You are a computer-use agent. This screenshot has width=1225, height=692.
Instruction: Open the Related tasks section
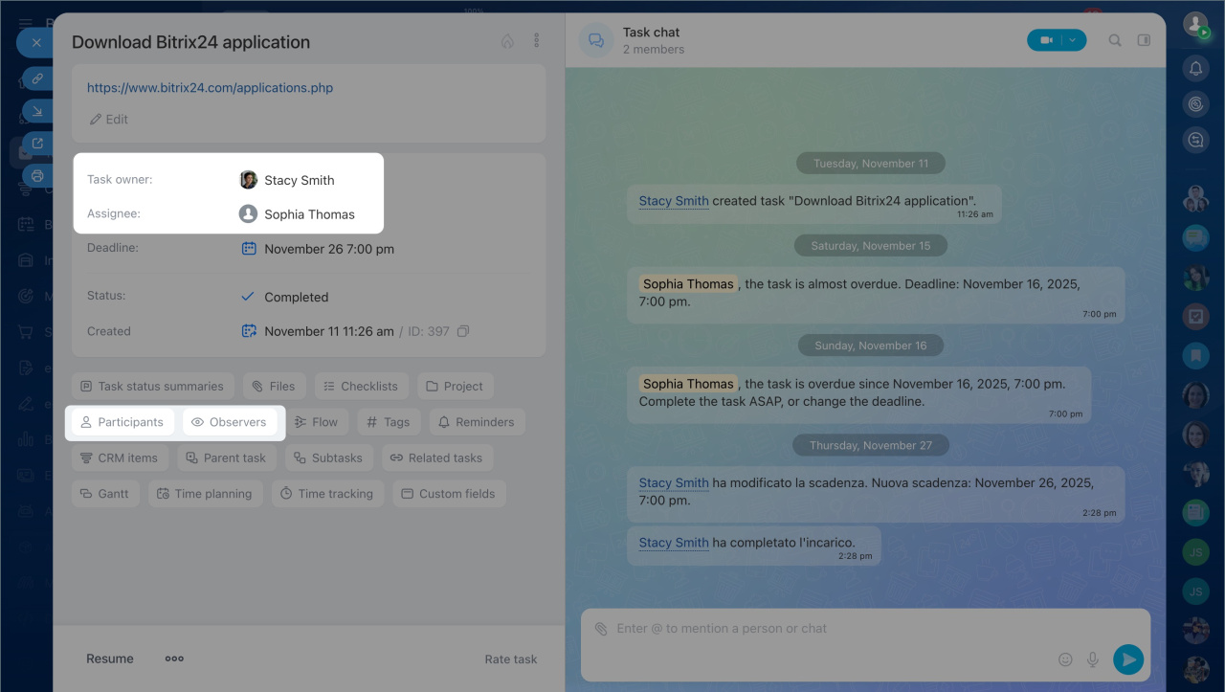437,458
